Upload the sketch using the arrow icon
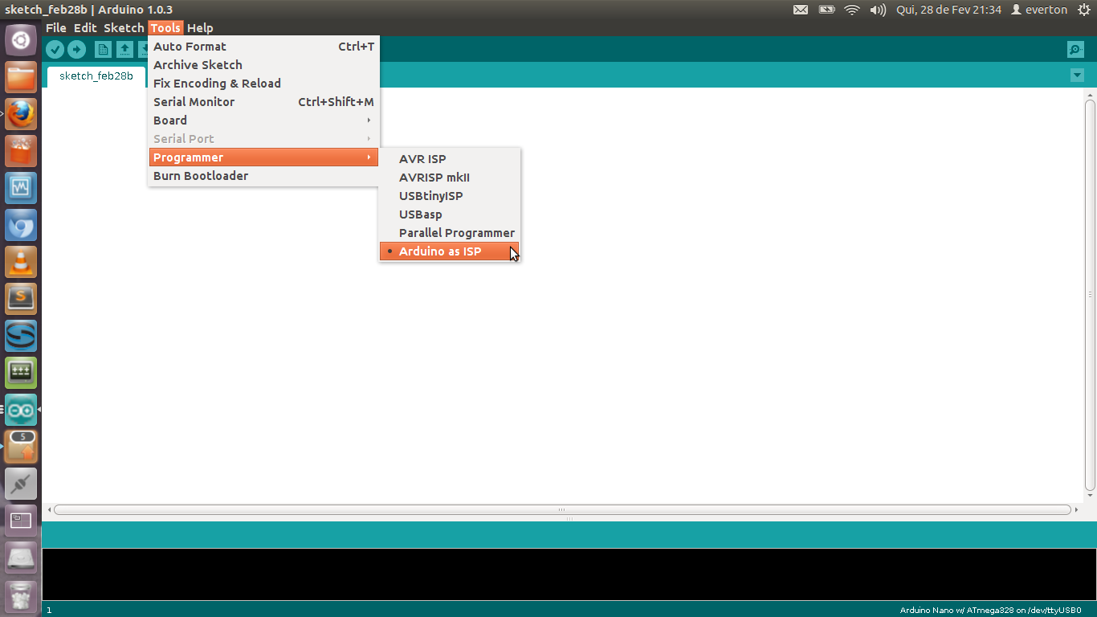1097x617 pixels. [x=77, y=49]
